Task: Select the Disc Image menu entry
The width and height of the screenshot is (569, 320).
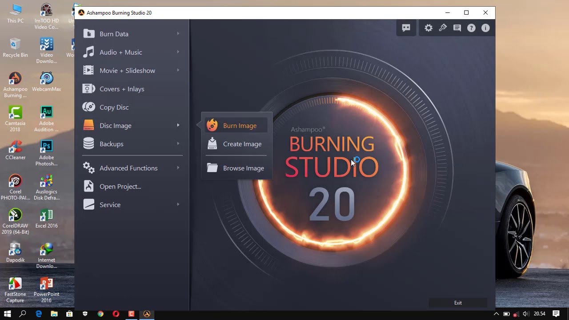Action: pos(132,125)
